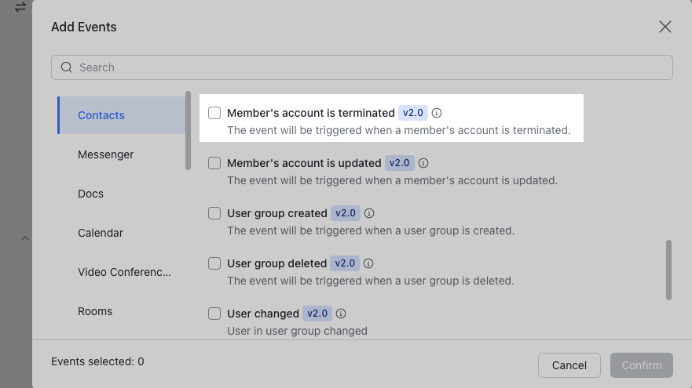692x388 pixels.
Task: Click the 'Add Events' dialog title
Action: click(x=84, y=27)
